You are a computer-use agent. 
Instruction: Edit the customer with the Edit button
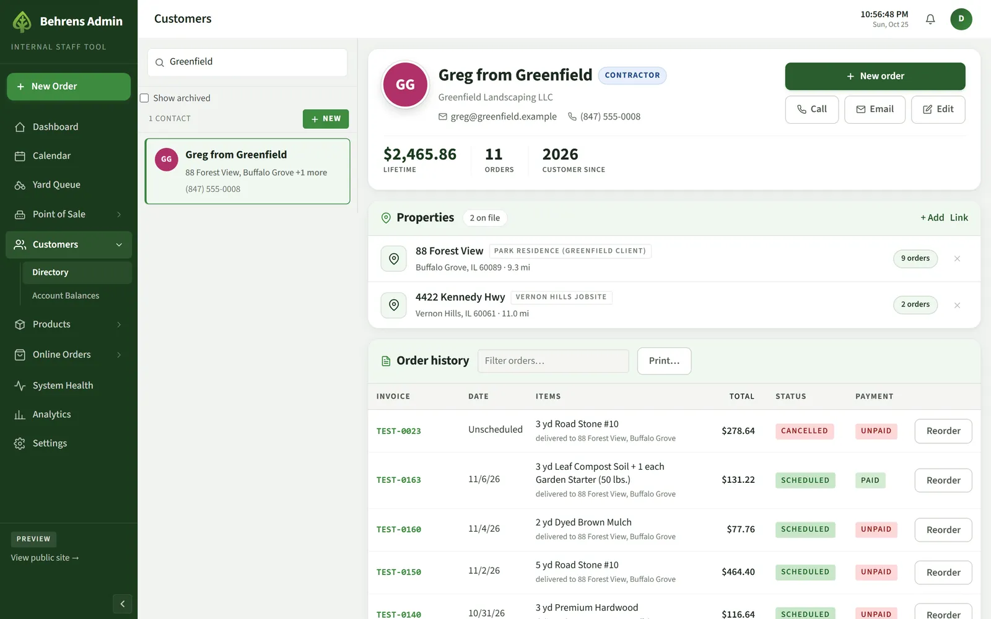click(x=938, y=110)
